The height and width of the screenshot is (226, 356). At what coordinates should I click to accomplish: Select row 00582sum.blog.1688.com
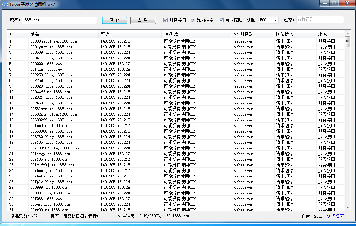click(176, 114)
